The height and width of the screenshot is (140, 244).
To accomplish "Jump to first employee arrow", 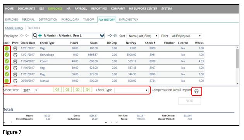I will [x=22, y=35].
